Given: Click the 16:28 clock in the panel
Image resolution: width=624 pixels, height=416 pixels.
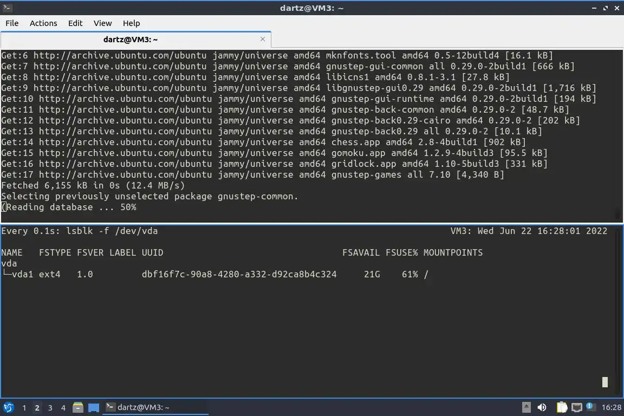Looking at the screenshot, I should click(x=611, y=407).
